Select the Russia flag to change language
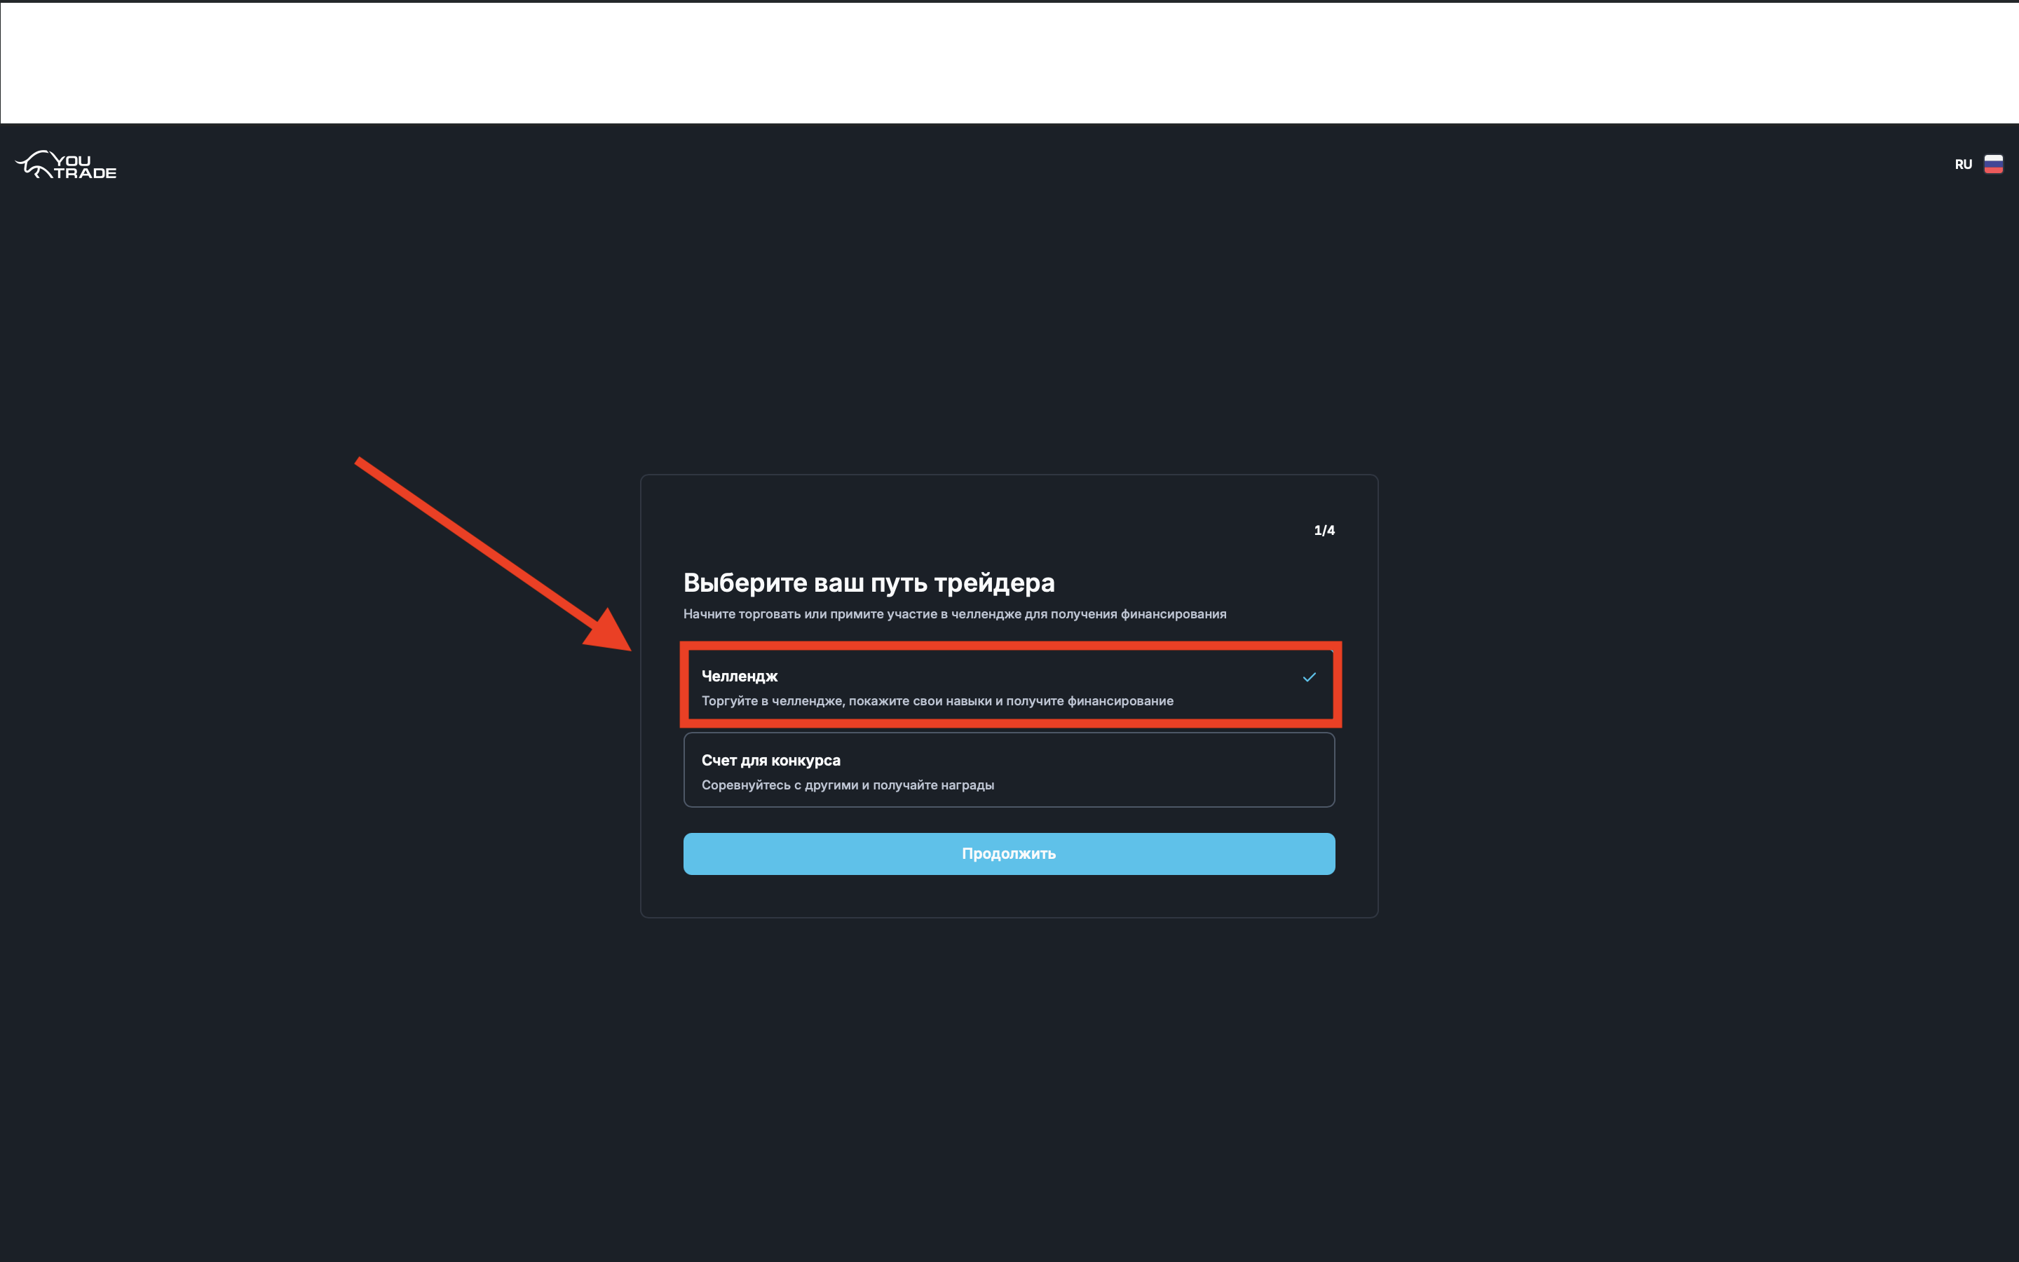2019x1262 pixels. click(1994, 163)
